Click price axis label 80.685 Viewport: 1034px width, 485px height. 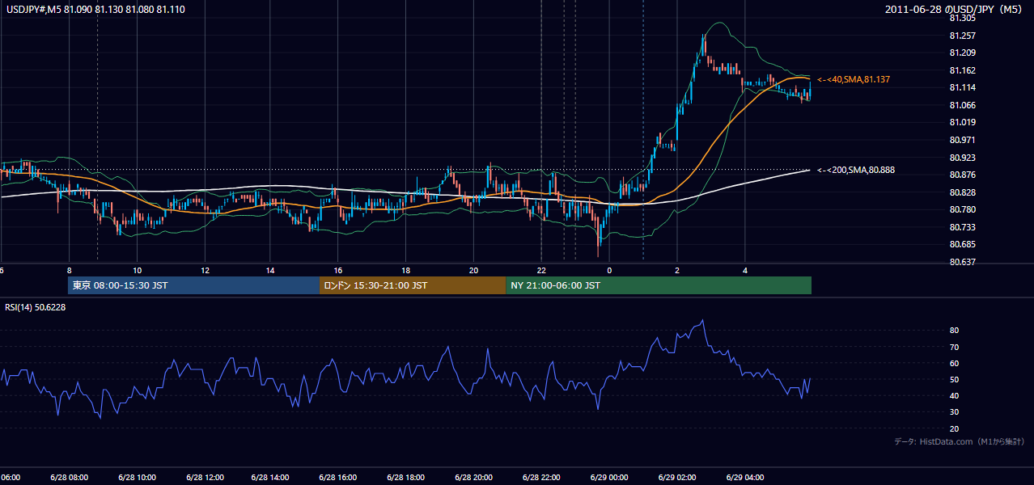(x=962, y=244)
